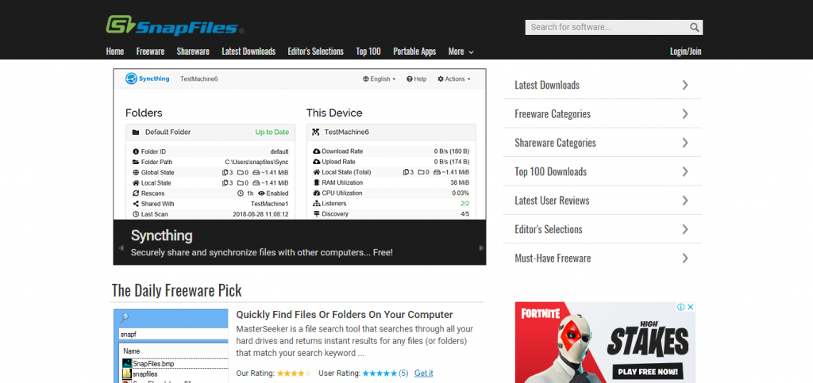This screenshot has width=813, height=383.
Task: Open Editor's Selections in top navigation
Action: [315, 52]
